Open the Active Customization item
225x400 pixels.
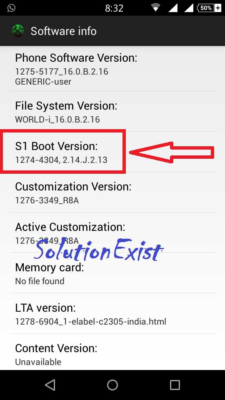[112, 232]
